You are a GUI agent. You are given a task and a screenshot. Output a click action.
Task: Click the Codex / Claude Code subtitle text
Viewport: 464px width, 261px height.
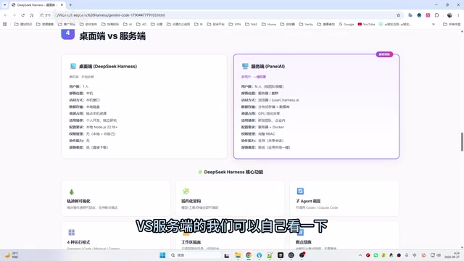317,208
